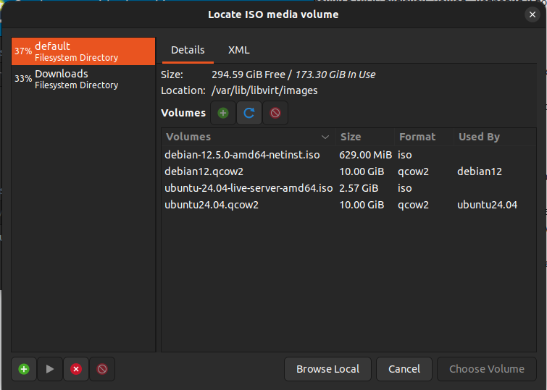Switch to the XML tab
The height and width of the screenshot is (390, 547).
(238, 50)
